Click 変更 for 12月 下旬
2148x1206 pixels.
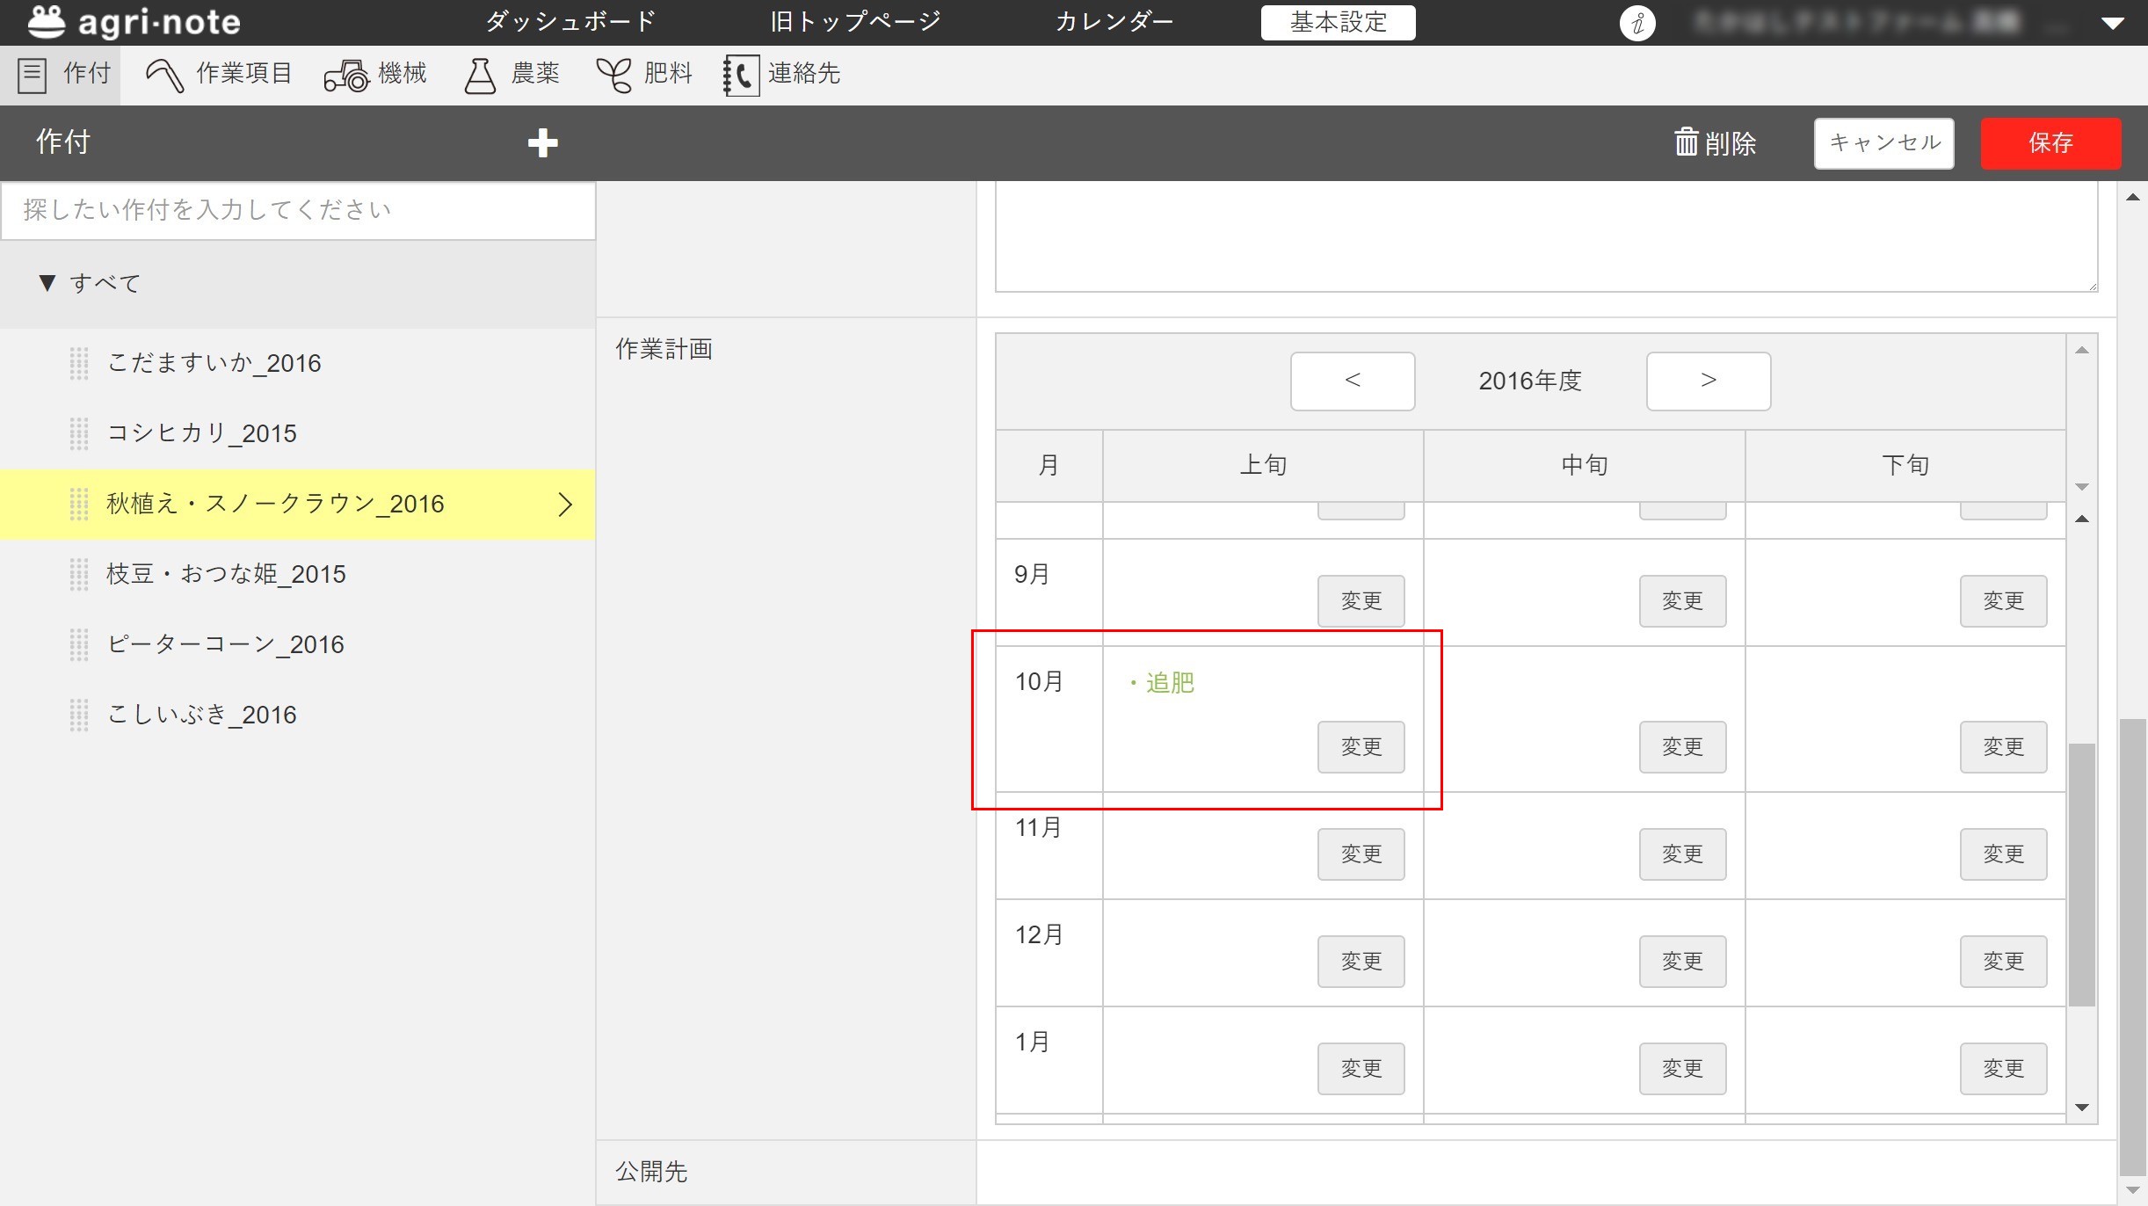coord(2003,962)
